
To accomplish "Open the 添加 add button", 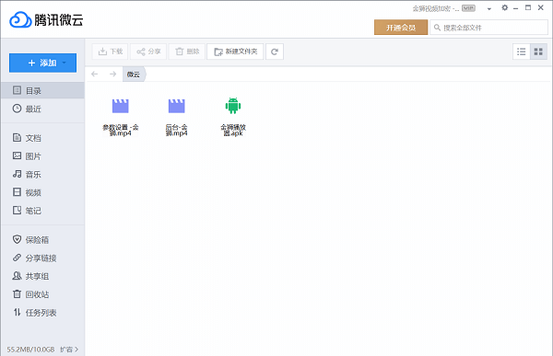I will pyautogui.click(x=42, y=63).
